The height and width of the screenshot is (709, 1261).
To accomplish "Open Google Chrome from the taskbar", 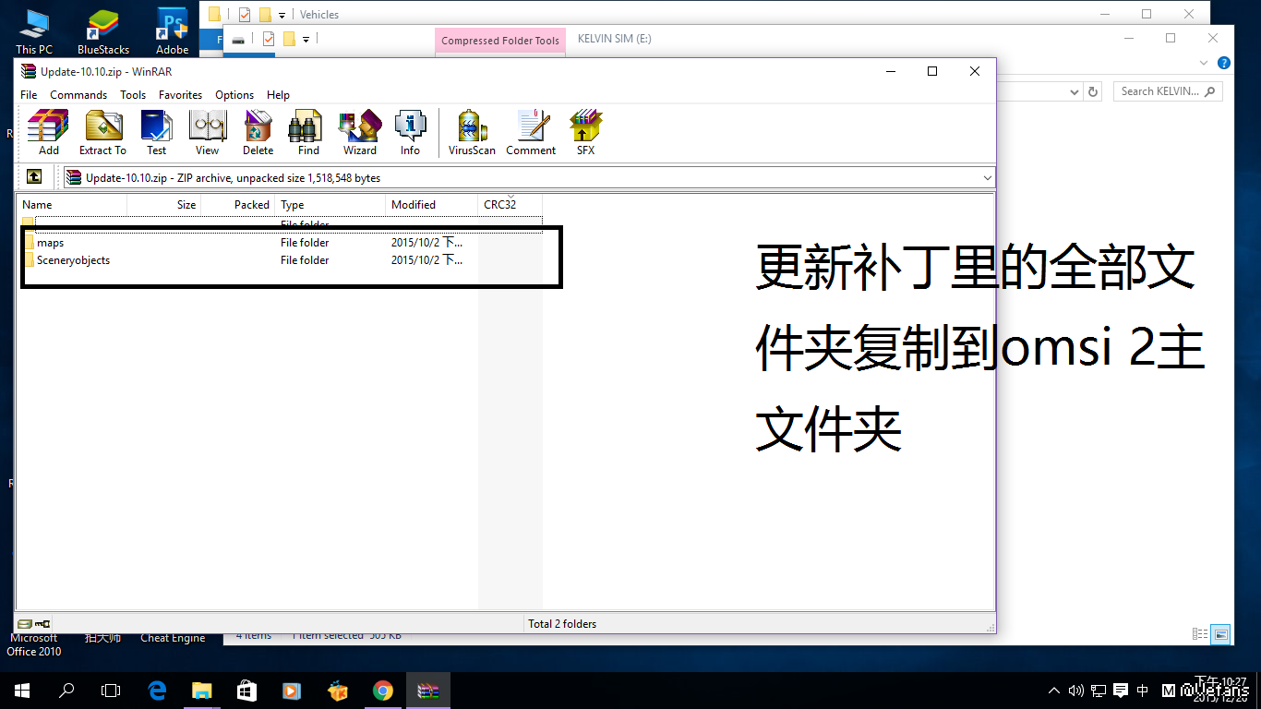I will [383, 691].
